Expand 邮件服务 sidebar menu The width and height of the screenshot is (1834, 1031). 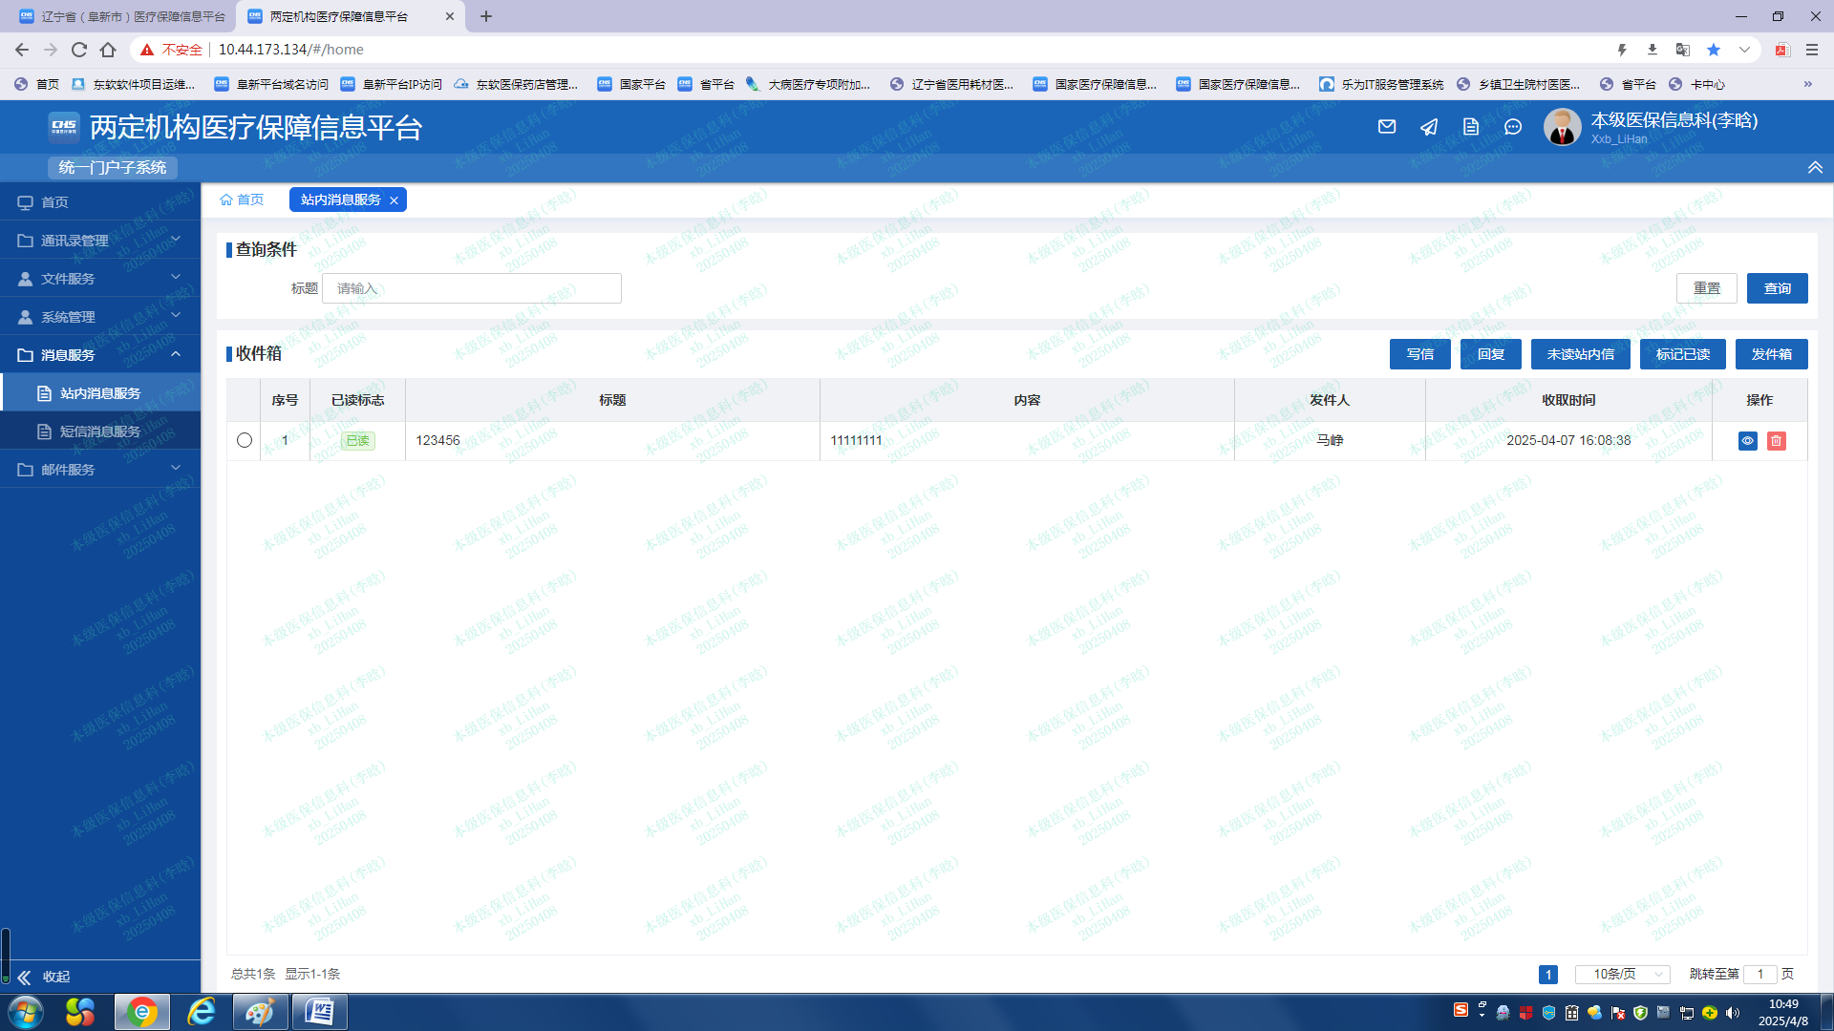point(100,470)
